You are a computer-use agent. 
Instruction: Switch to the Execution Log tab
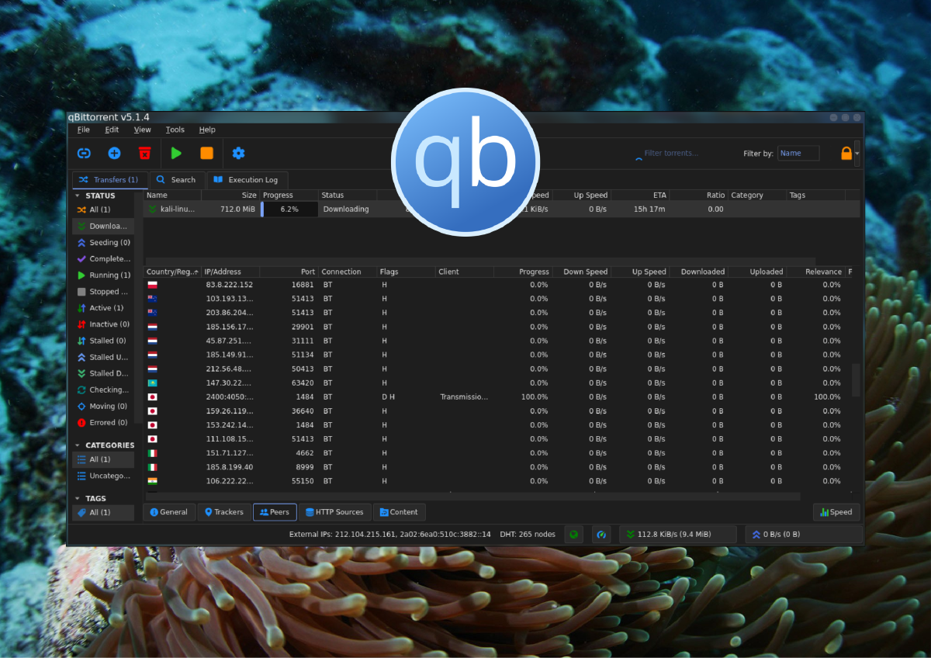247,180
